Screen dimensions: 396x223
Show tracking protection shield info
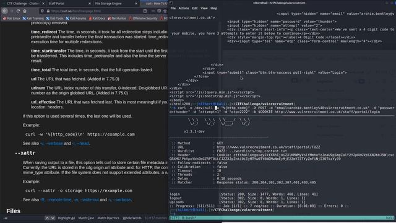coord(42,11)
